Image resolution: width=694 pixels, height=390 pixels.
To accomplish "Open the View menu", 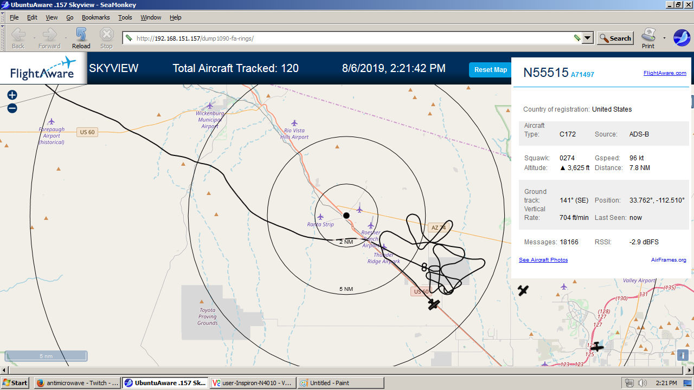I will (52, 17).
